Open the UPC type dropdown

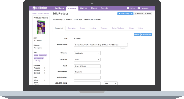(111, 83)
